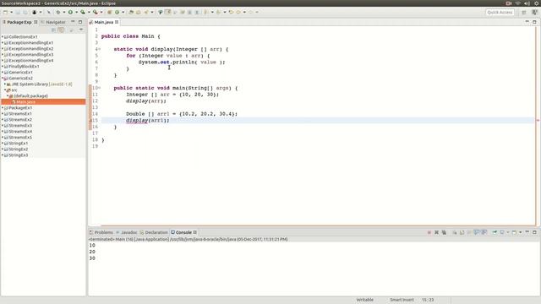Collapse the GenericsEx2 project node
The width and height of the screenshot is (541, 304).
(x=3, y=79)
